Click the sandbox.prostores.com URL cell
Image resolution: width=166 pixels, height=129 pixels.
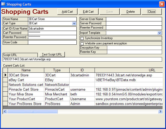point(129,104)
